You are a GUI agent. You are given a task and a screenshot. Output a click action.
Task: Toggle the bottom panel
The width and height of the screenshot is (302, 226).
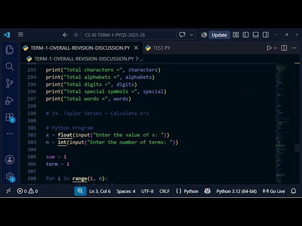click(x=256, y=35)
